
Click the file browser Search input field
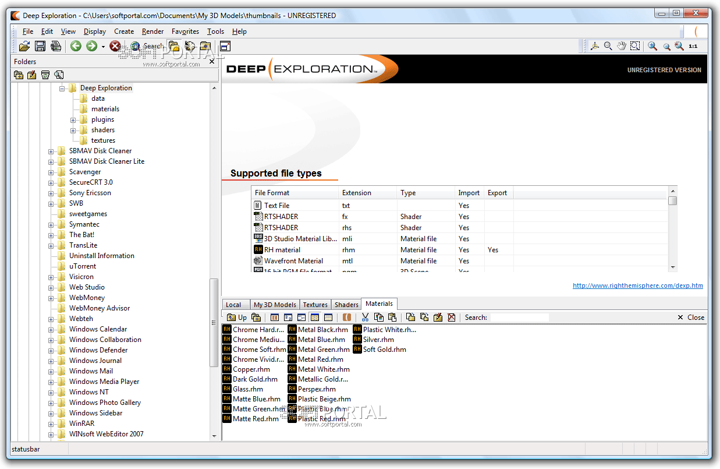point(519,318)
